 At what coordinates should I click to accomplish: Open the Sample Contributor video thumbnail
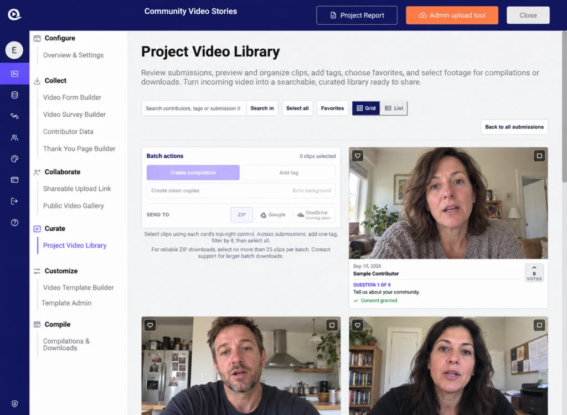click(448, 203)
